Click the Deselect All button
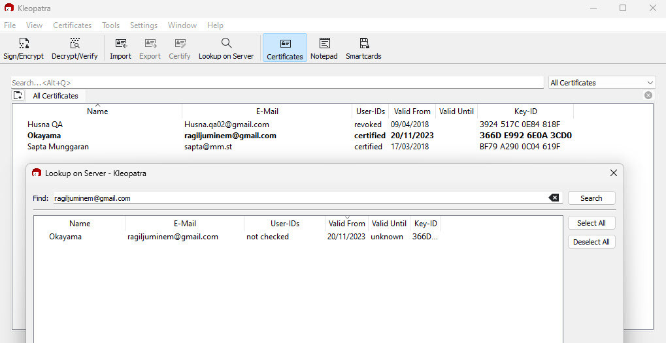666x343 pixels. click(591, 242)
